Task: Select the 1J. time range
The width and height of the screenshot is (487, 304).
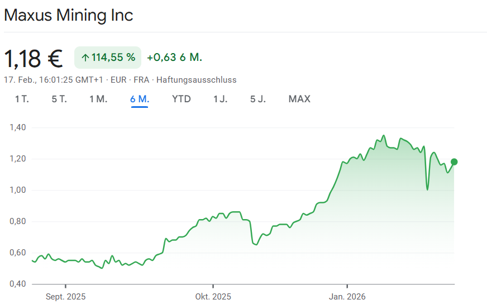Action: click(220, 99)
